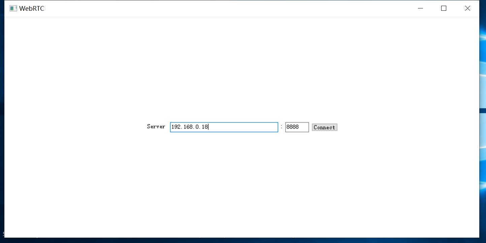486x243 pixels.
Task: Click the Connect button
Action: click(x=324, y=127)
